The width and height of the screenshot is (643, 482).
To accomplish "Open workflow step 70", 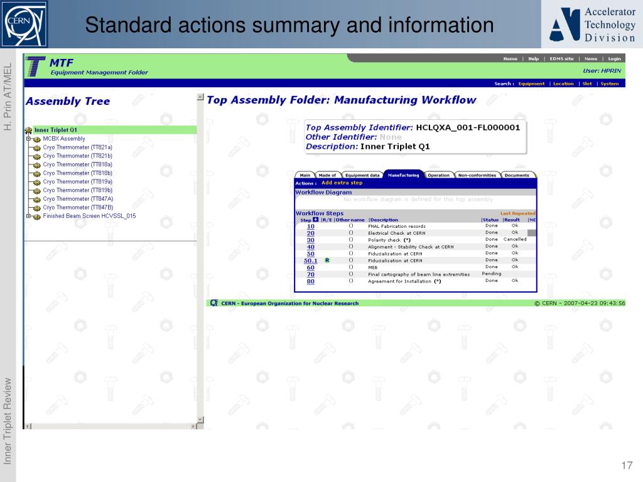I will [x=310, y=275].
